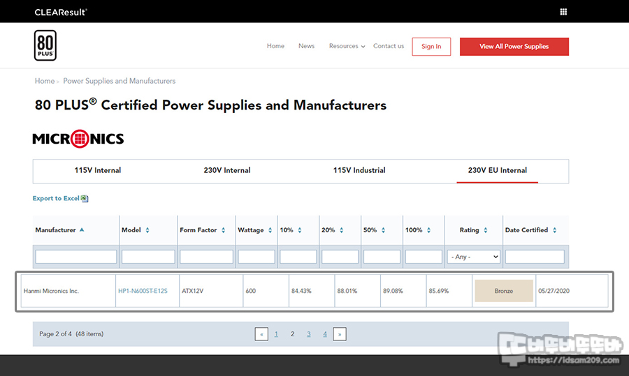Viewport: 629px width, 376px height.
Task: Open the apps grid icon
Action: pyautogui.click(x=563, y=12)
